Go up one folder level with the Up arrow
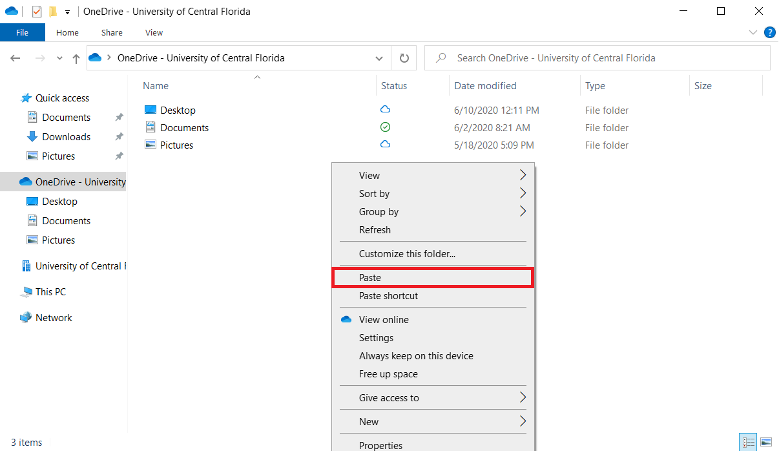779x451 pixels. click(76, 58)
